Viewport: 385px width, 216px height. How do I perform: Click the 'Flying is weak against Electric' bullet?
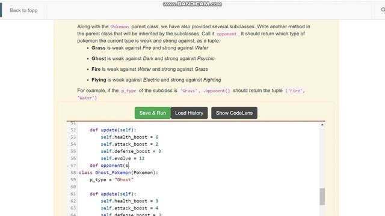coord(156,80)
